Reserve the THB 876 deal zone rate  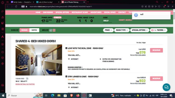(156, 50)
